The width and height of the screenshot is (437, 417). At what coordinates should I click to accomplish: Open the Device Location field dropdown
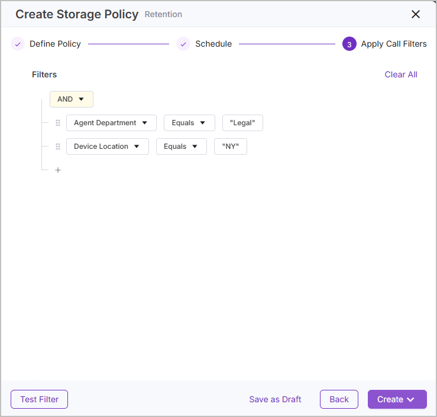point(107,146)
